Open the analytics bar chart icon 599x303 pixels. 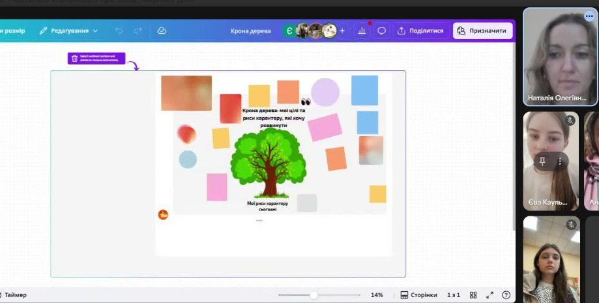(x=362, y=31)
